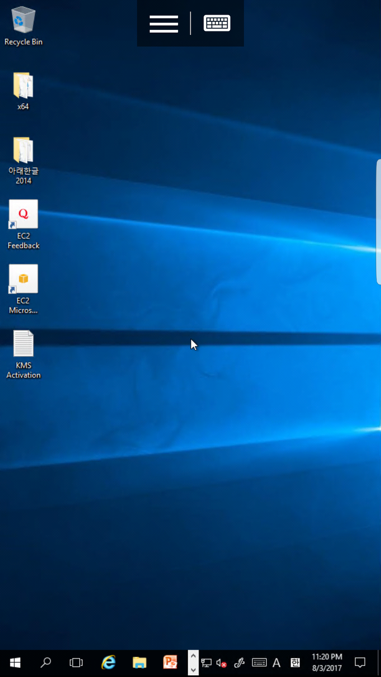This screenshot has width=381, height=677.
Task: Open Task View from taskbar
Action: pyautogui.click(x=76, y=663)
